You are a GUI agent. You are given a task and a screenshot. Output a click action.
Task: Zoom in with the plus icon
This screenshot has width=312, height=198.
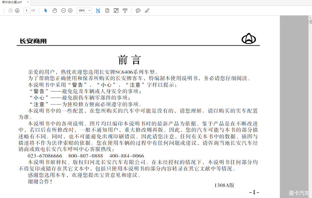coord(70,10)
